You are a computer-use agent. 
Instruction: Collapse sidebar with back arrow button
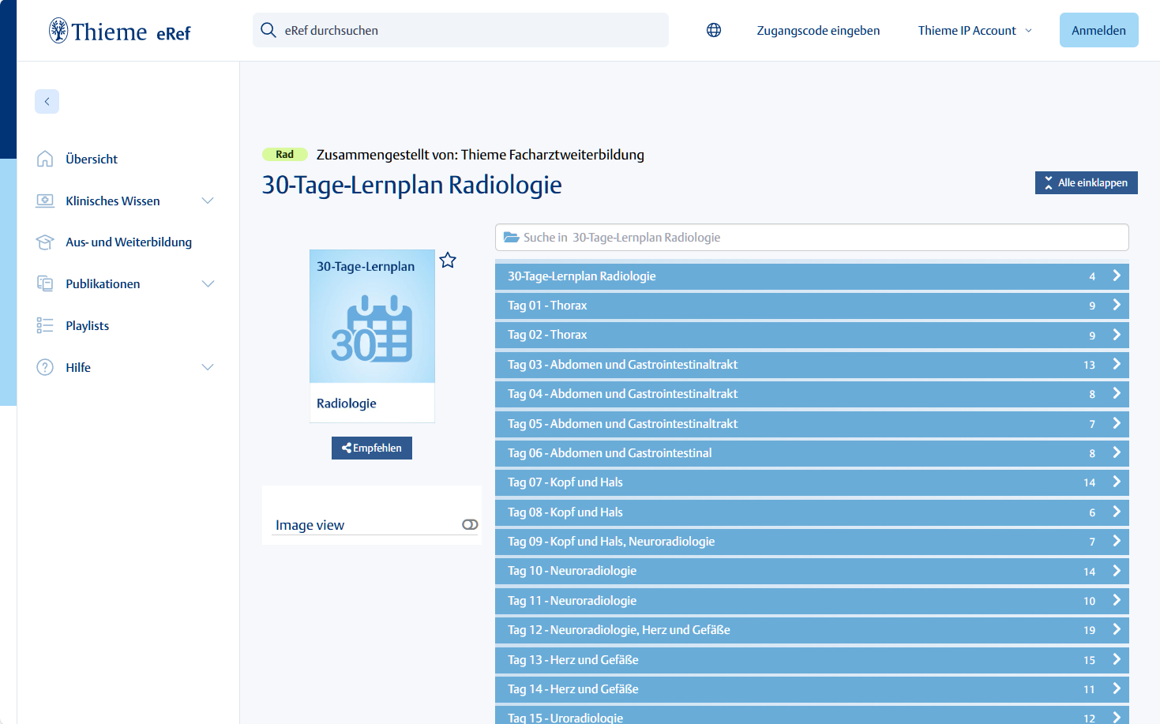[47, 101]
